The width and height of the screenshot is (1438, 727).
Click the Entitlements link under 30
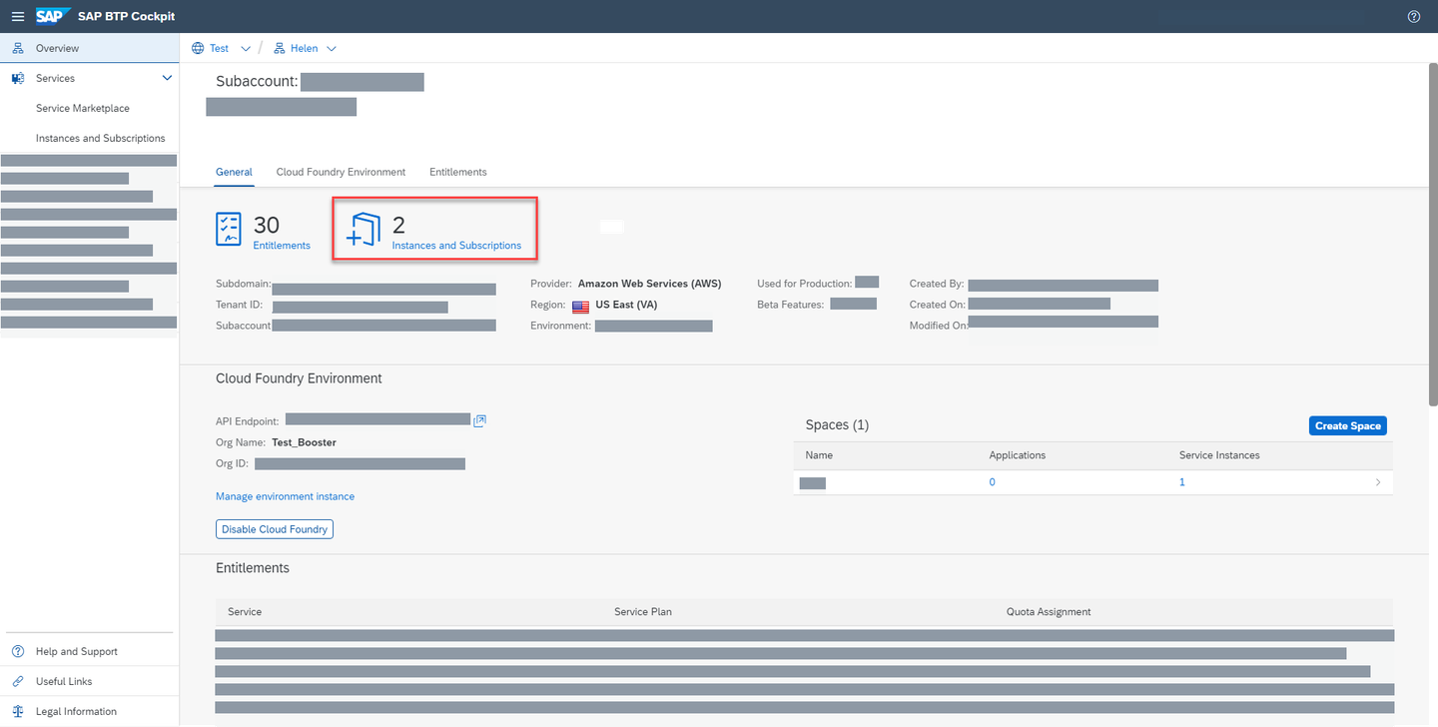point(282,246)
